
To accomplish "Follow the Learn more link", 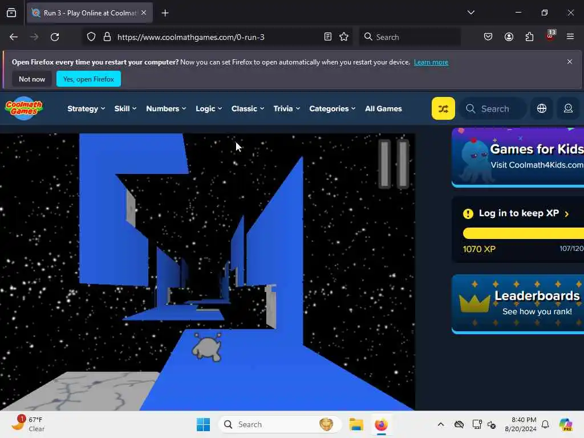I will point(431,62).
